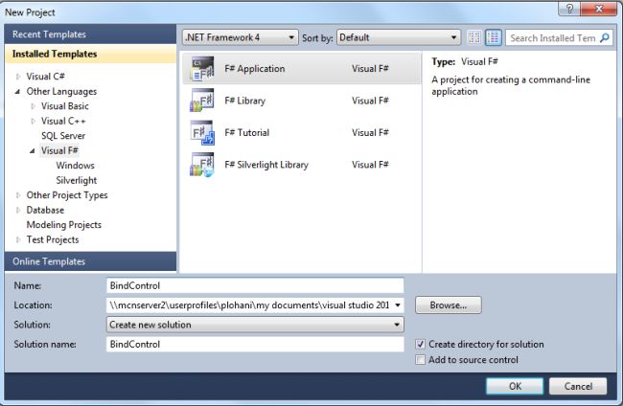Select the Visual F# tree item
This screenshot has height=406, width=623.
coord(59,150)
